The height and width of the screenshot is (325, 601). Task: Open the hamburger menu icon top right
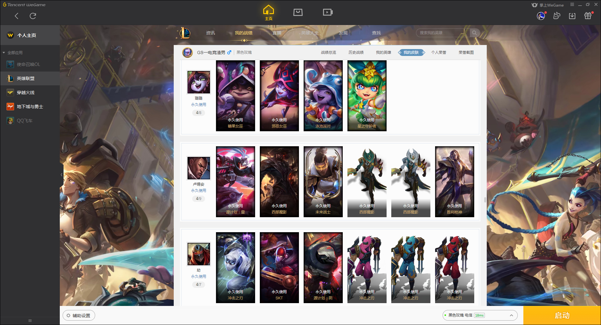coord(572,5)
